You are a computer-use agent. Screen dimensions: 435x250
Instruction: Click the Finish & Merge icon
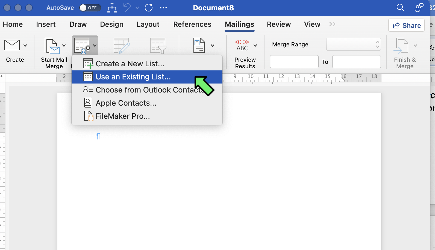[401, 46]
